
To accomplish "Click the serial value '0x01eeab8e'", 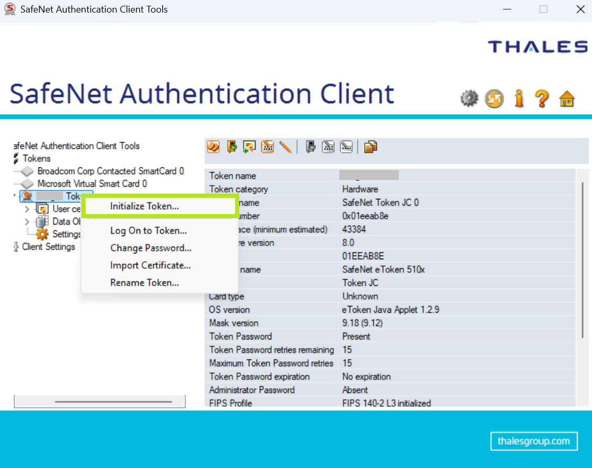I will coord(365,216).
